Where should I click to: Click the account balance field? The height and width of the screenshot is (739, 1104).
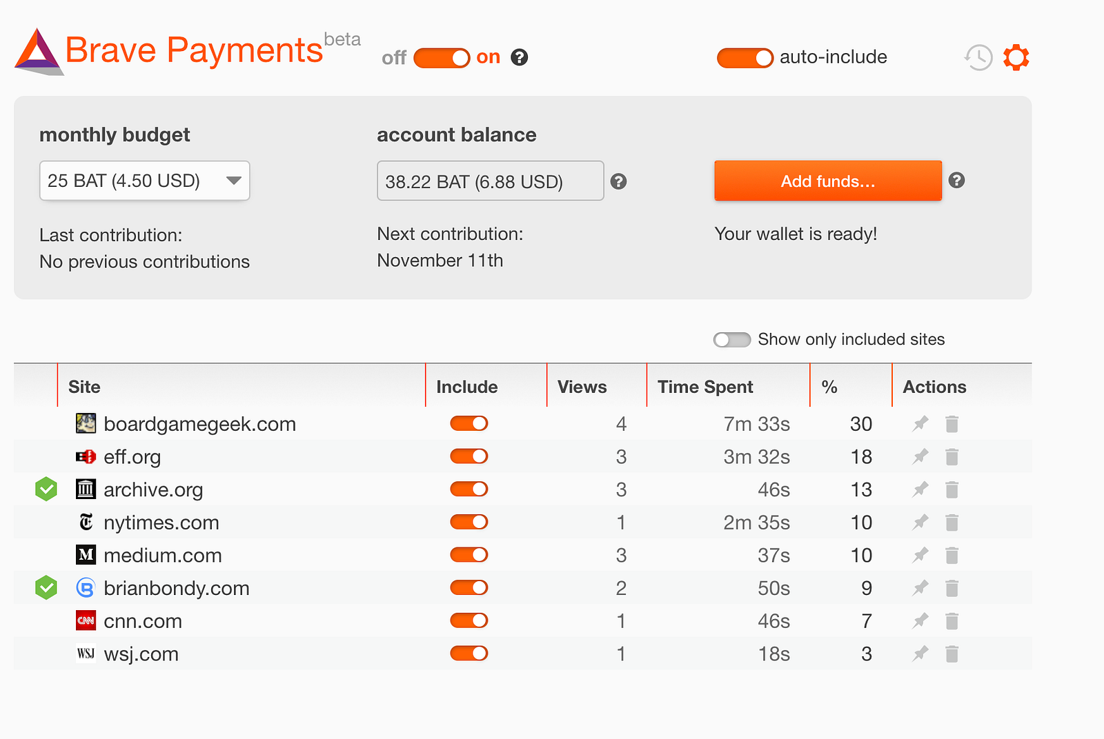(490, 181)
